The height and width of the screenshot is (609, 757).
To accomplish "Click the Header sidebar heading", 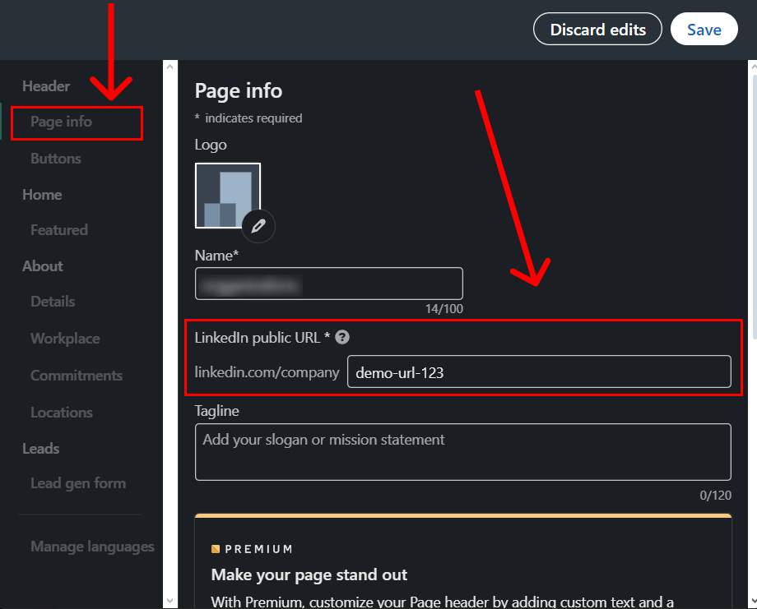I will tap(46, 86).
